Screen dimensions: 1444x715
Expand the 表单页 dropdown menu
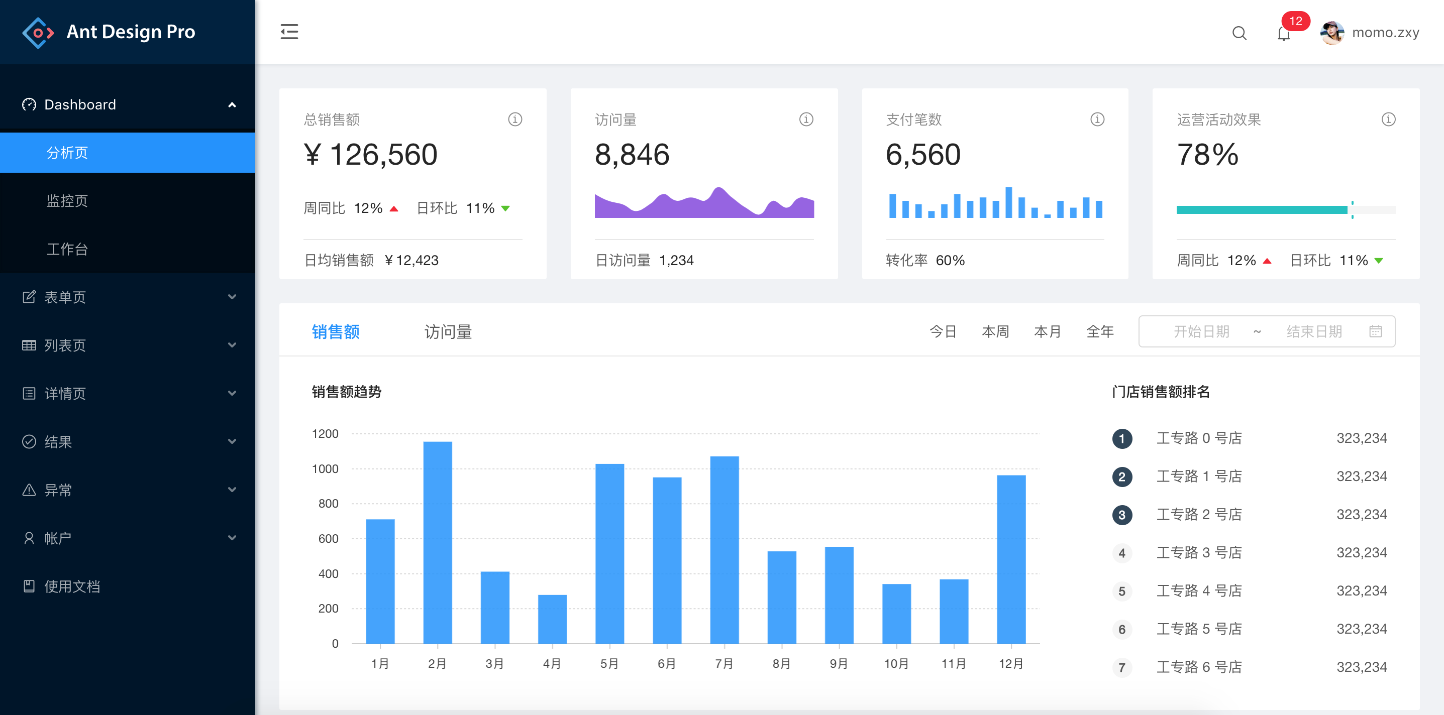coord(129,297)
